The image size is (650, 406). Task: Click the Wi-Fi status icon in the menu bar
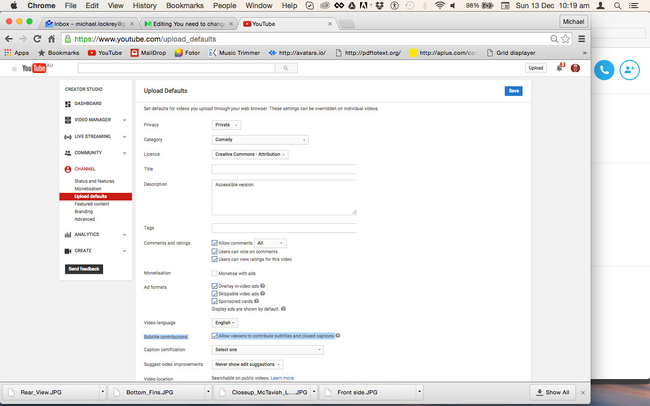(440, 6)
